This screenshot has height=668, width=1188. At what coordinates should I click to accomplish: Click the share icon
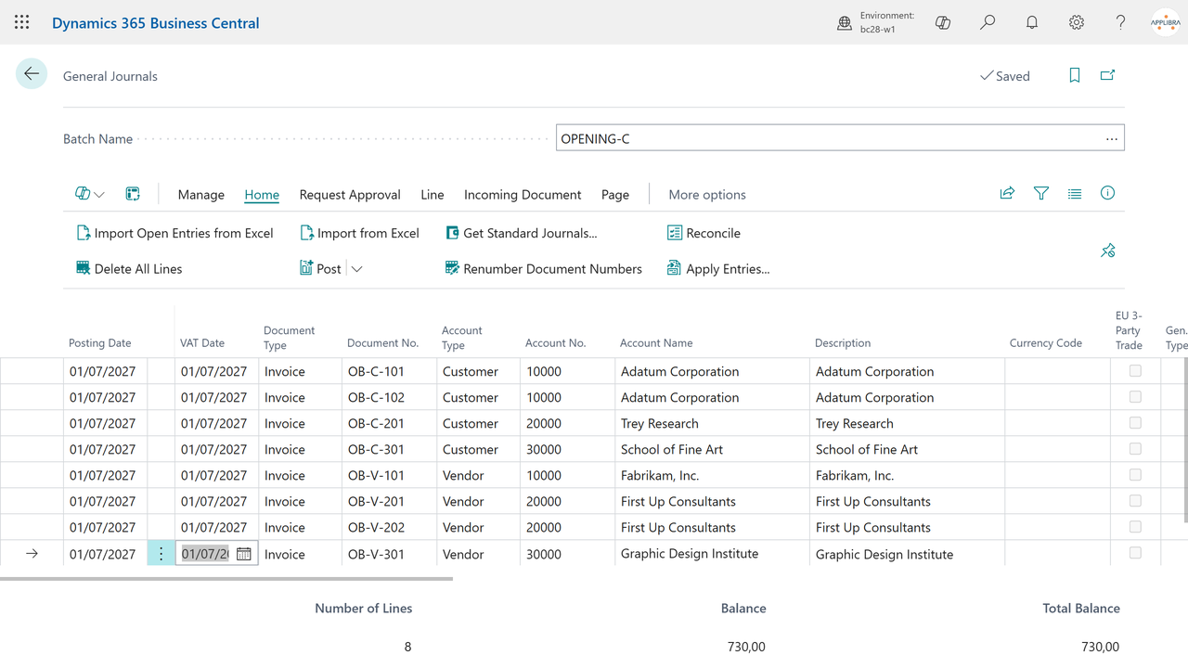[1007, 194]
